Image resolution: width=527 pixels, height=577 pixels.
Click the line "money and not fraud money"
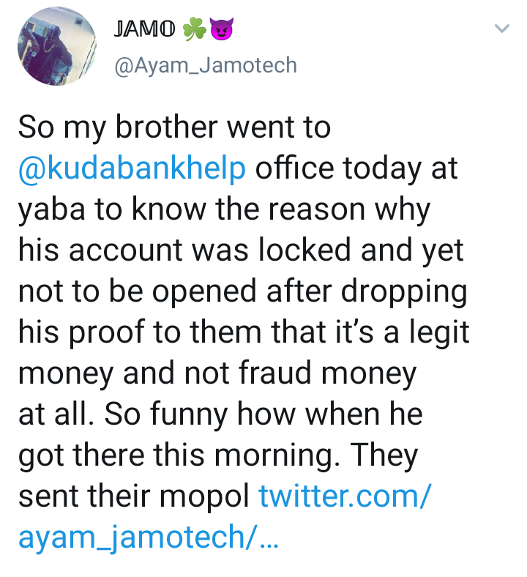(217, 374)
